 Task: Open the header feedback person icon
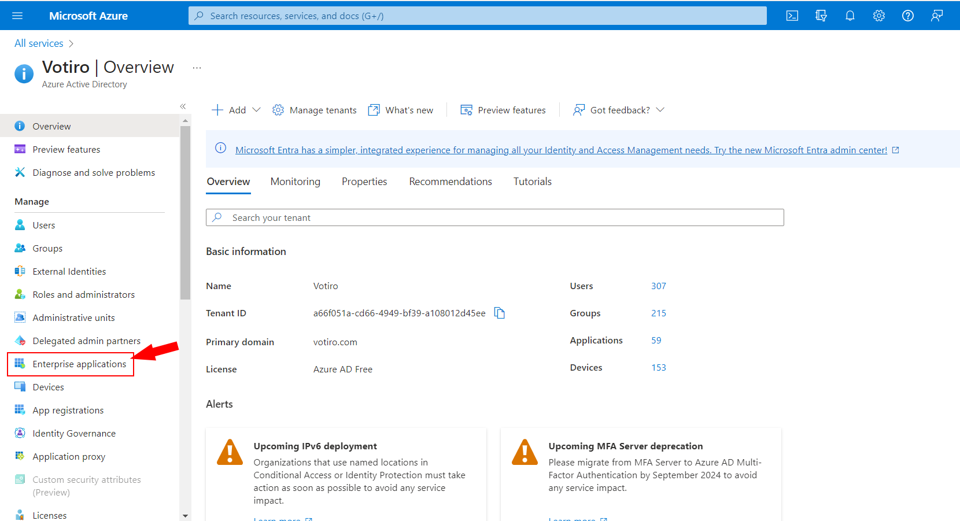point(937,16)
